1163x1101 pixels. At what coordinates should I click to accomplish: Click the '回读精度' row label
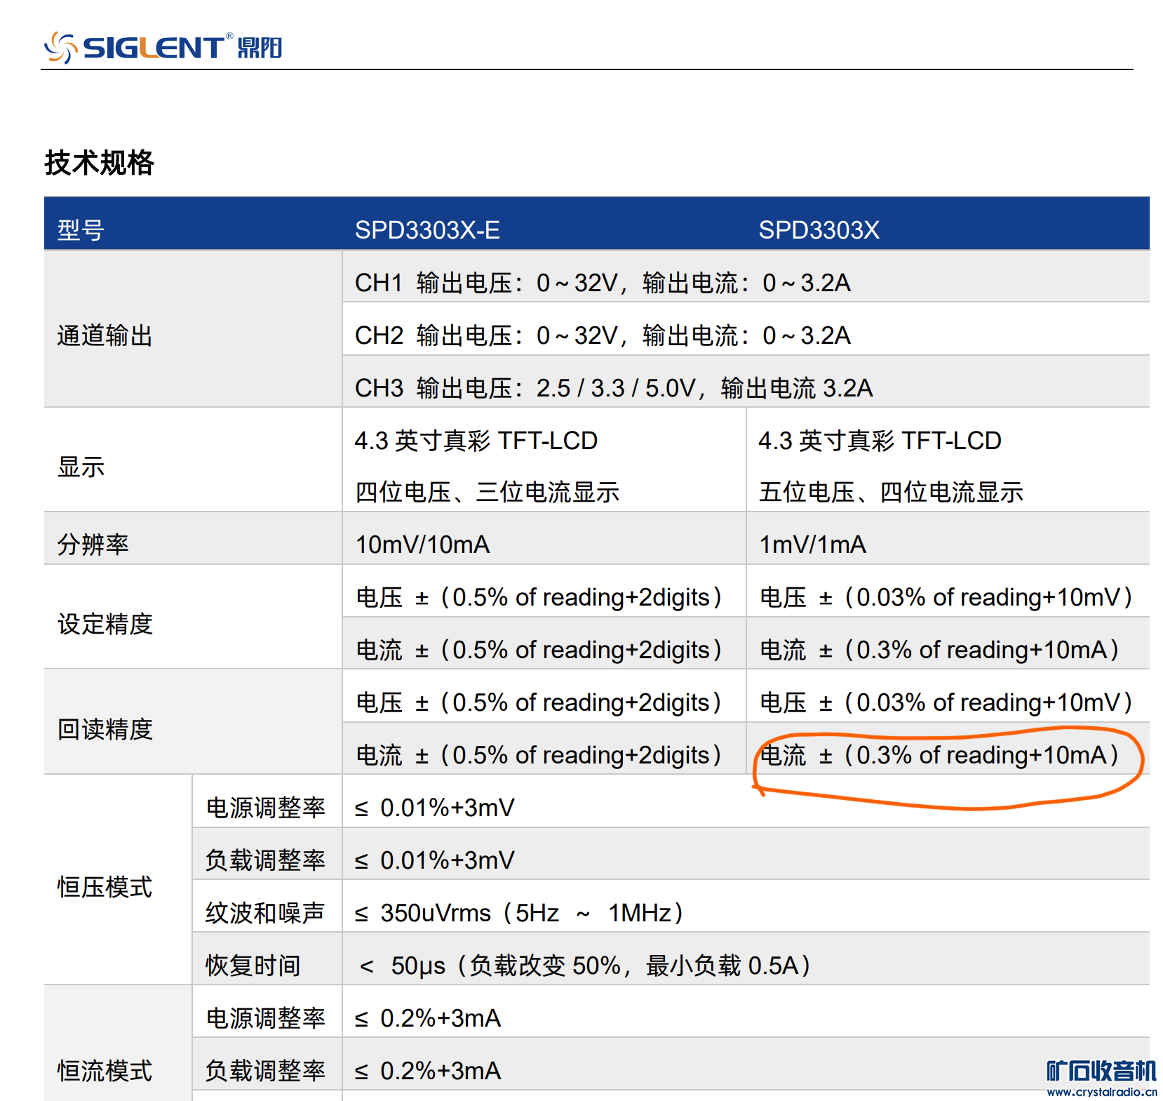105,729
